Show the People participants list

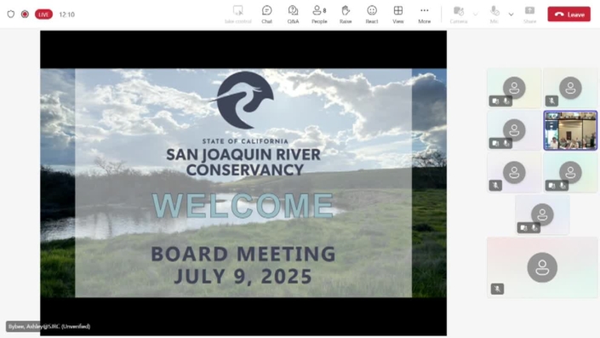pos(319,14)
